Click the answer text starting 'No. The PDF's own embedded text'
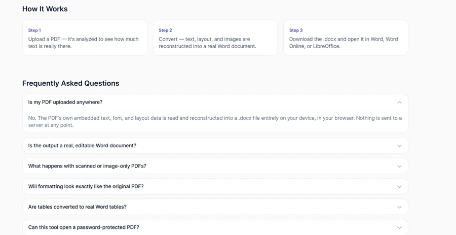456x235 pixels. click(x=215, y=122)
